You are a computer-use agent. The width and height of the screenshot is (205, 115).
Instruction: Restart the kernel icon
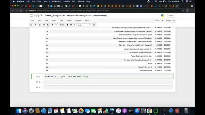(71, 25)
